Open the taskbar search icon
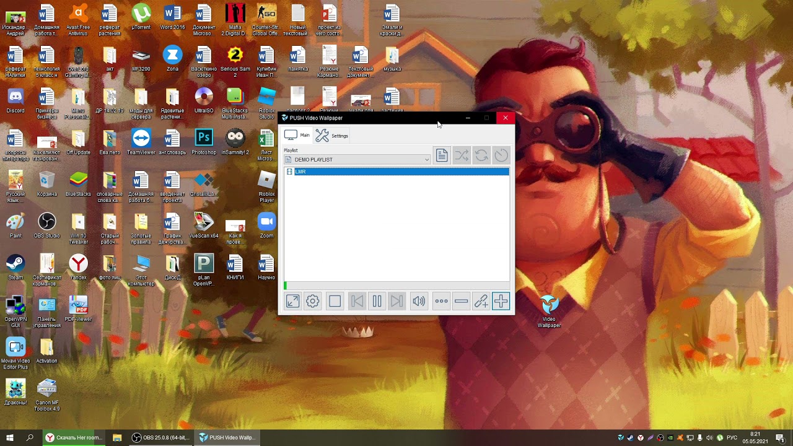The width and height of the screenshot is (793, 446). pyautogui.click(x=30, y=437)
